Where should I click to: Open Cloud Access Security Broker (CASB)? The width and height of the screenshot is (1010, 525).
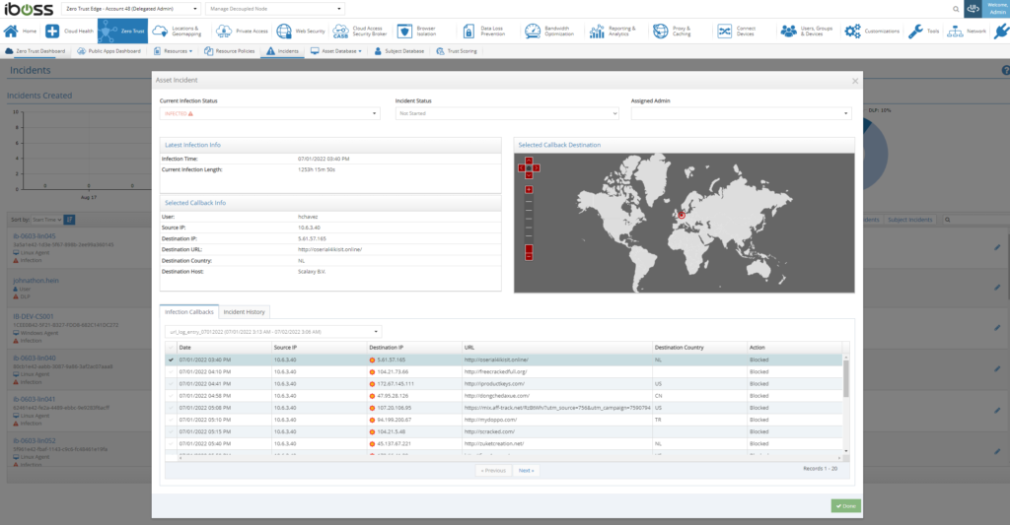359,31
